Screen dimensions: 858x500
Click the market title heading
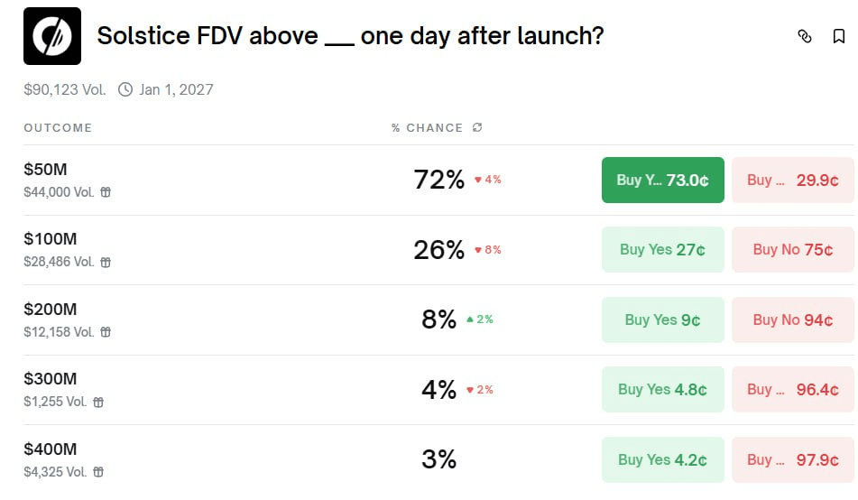tap(350, 36)
